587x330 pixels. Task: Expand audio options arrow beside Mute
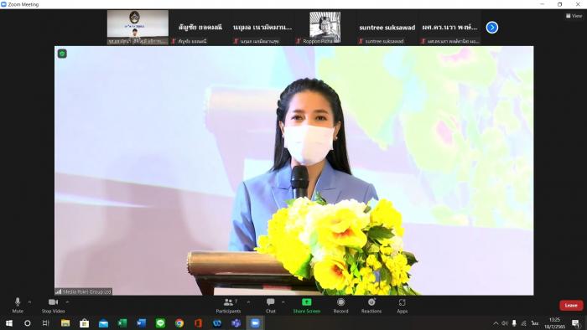click(30, 302)
